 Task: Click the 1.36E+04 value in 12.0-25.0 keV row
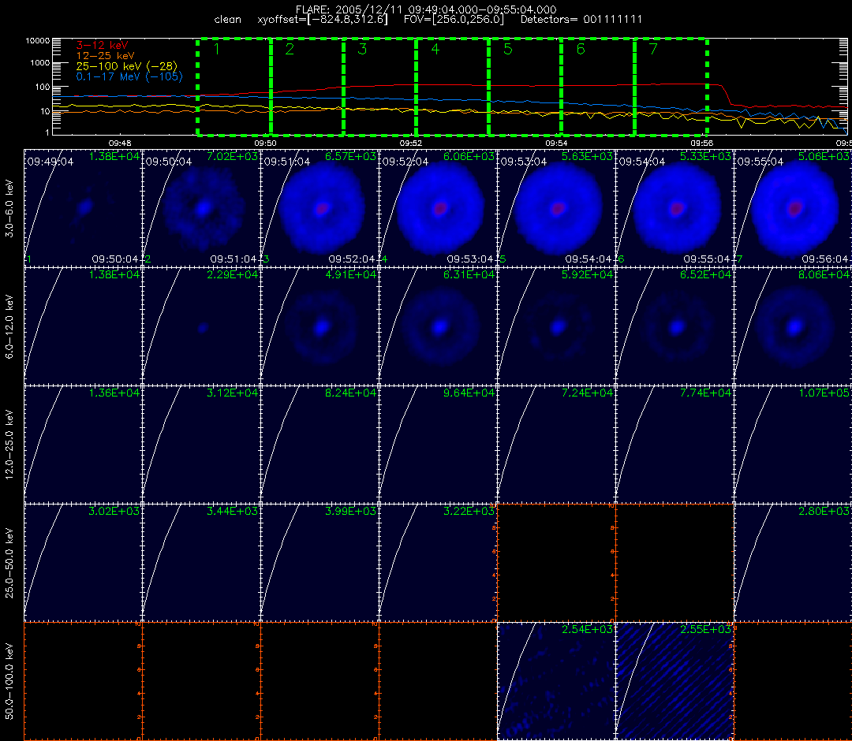pos(114,393)
